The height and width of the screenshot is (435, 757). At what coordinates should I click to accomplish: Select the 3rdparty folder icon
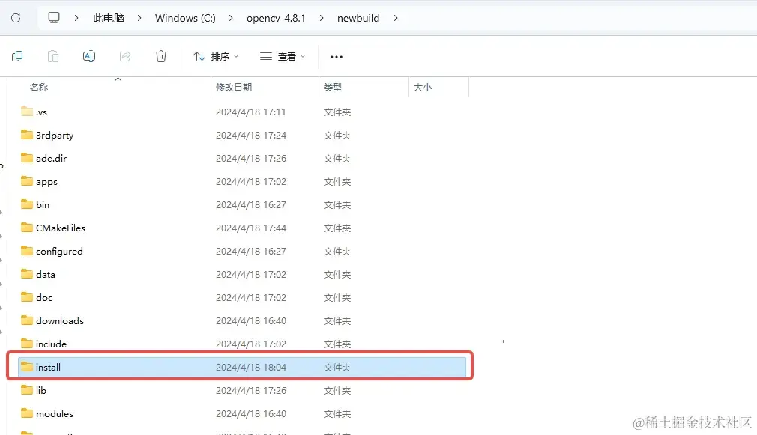click(x=27, y=135)
